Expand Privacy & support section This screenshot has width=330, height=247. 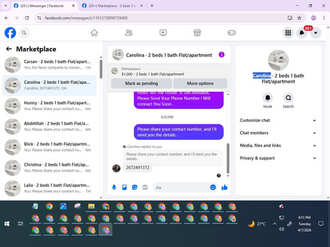coord(278,158)
